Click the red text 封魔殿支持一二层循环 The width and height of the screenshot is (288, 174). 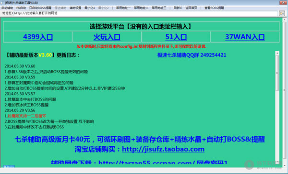(27, 116)
